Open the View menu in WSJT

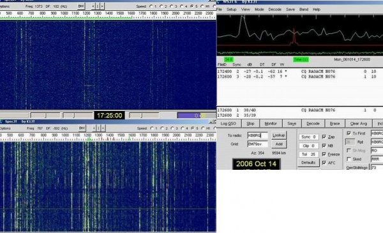point(246,10)
